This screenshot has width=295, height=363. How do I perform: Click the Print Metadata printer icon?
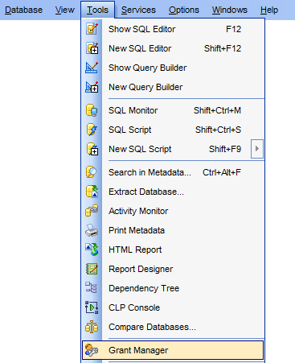[x=92, y=230]
